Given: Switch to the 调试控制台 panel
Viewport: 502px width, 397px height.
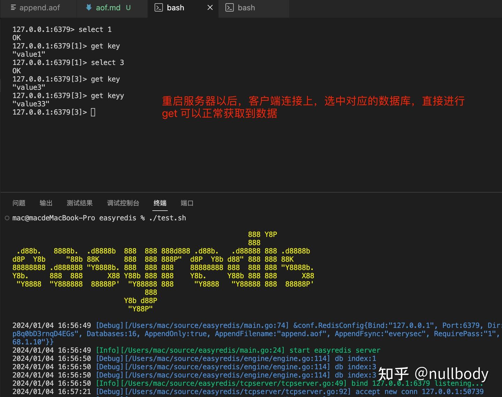Looking at the screenshot, I should (123, 203).
